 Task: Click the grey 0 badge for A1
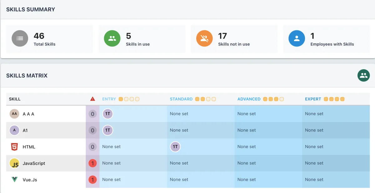[92, 130]
